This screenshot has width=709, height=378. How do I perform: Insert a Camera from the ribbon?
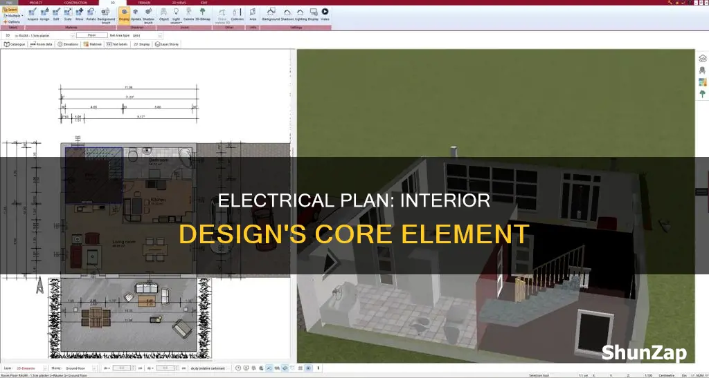pyautogui.click(x=188, y=15)
